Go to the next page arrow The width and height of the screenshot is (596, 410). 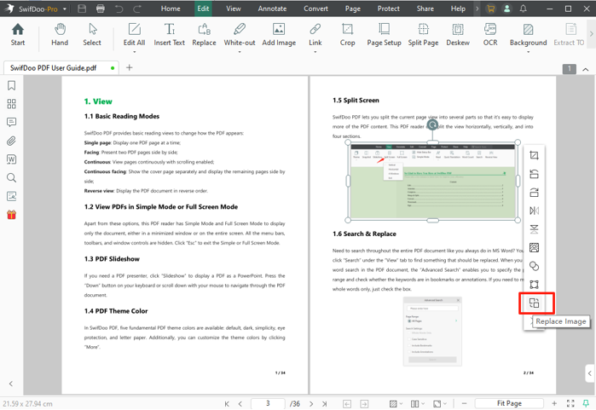tap(311, 403)
